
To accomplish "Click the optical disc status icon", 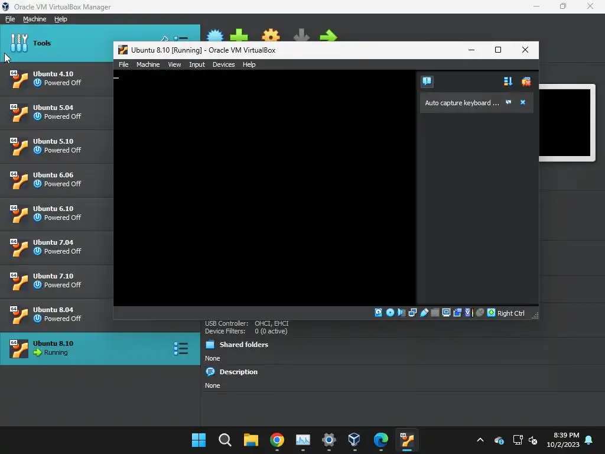I will click(390, 313).
